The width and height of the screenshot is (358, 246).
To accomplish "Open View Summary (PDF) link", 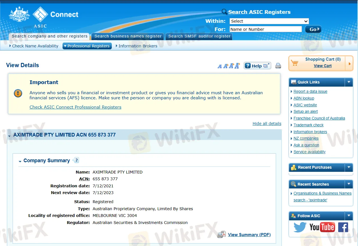I will 249,235.
